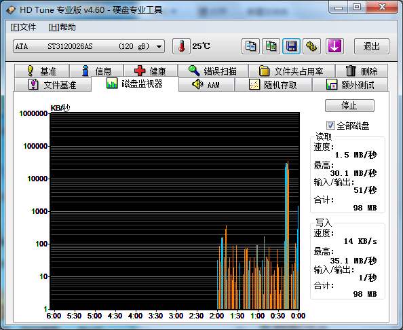Screen dimensions: 403x330
Task: Toggle the 全部磁盘 checkbox
Action: (x=330, y=126)
